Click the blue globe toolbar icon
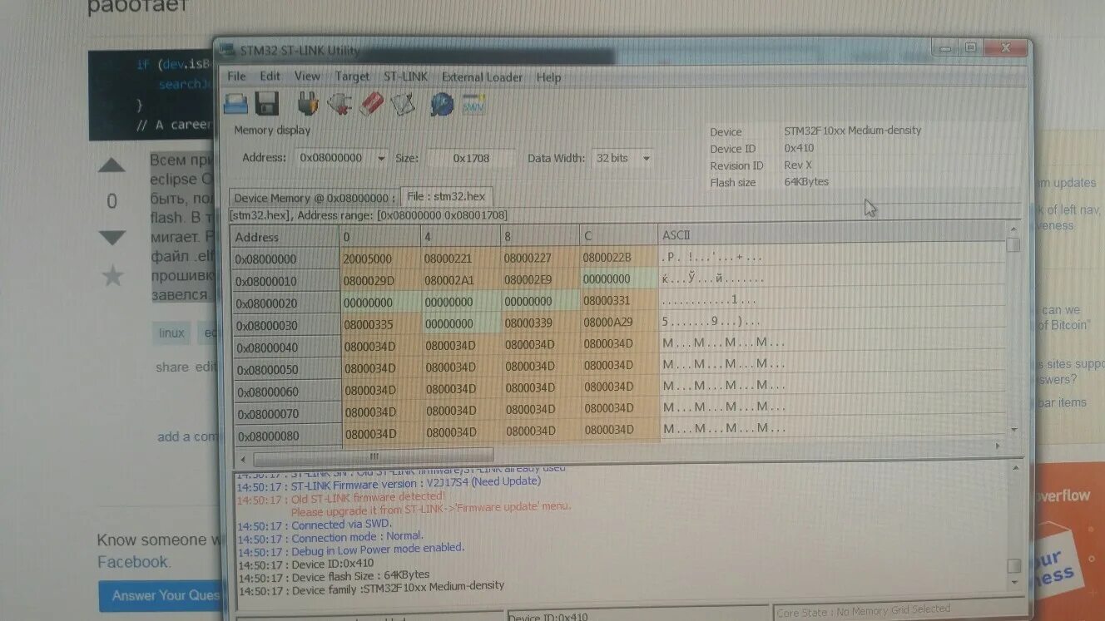 pyautogui.click(x=442, y=104)
